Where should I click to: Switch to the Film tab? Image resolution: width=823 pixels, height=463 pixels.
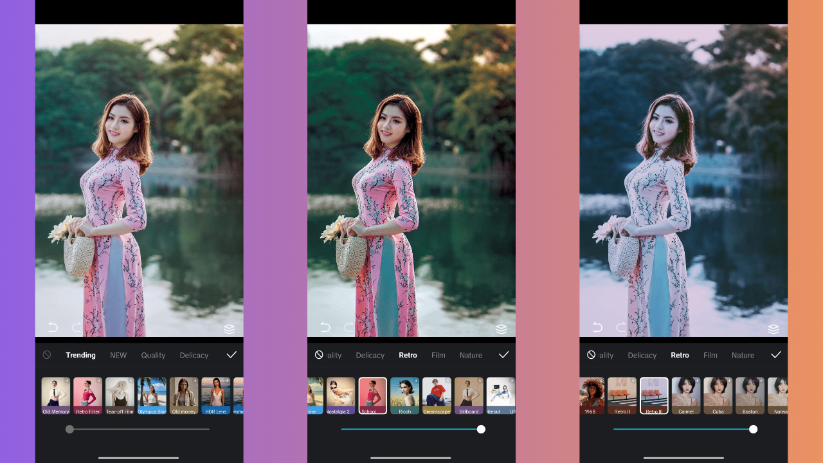click(438, 355)
